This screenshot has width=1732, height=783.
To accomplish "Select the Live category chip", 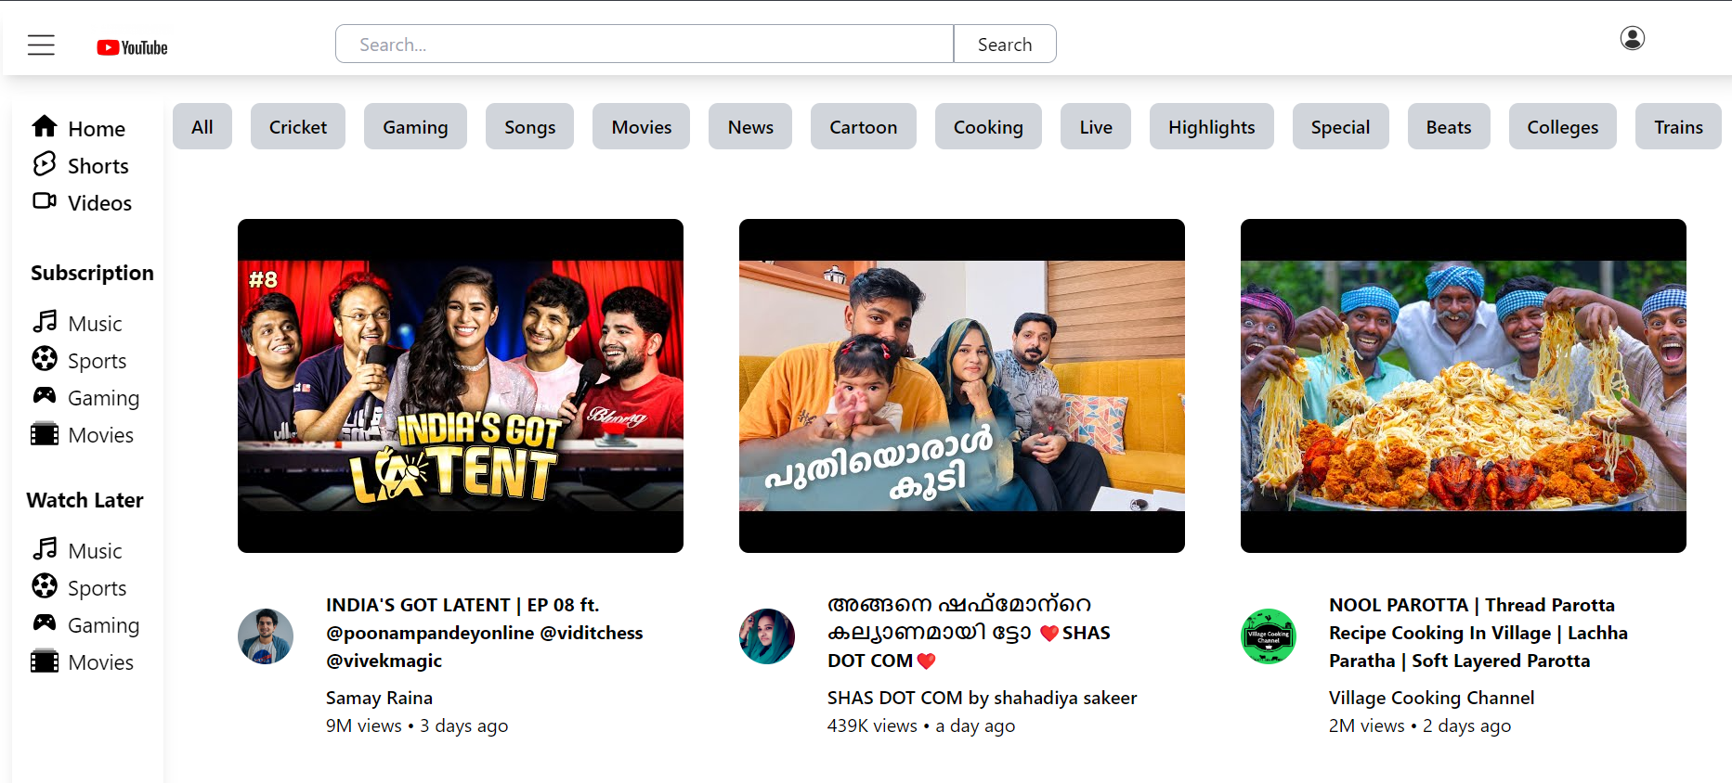I will pyautogui.click(x=1096, y=126).
